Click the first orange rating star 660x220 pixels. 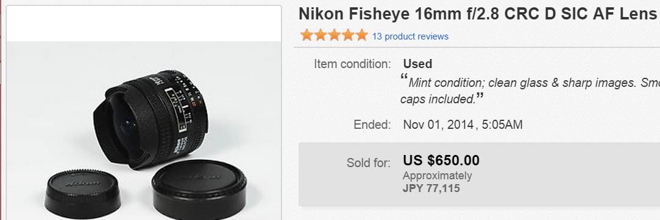coord(307,35)
